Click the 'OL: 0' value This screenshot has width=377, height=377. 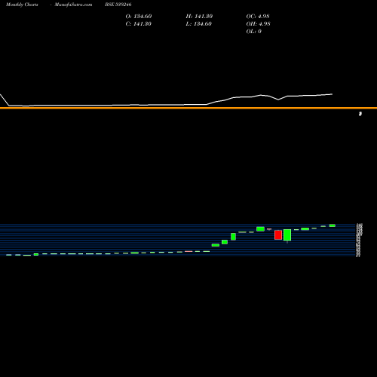253,32
